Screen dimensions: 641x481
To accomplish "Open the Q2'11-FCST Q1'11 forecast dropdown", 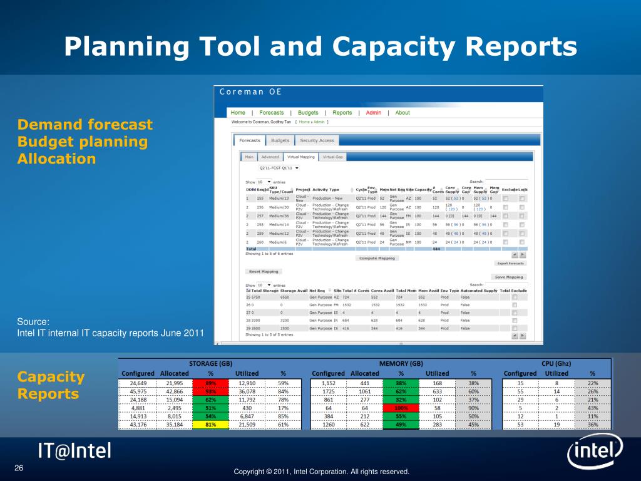I will 279,168.
